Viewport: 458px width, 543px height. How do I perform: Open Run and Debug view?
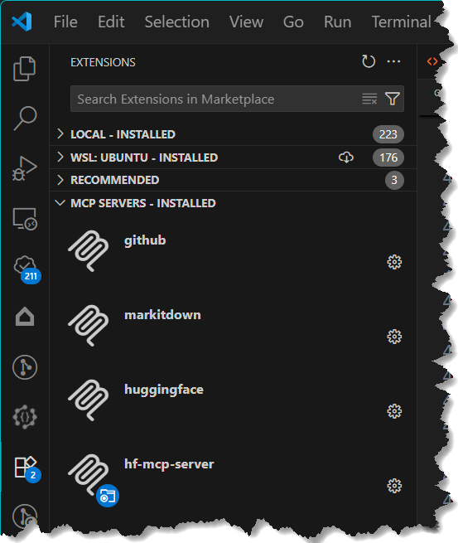(25, 168)
